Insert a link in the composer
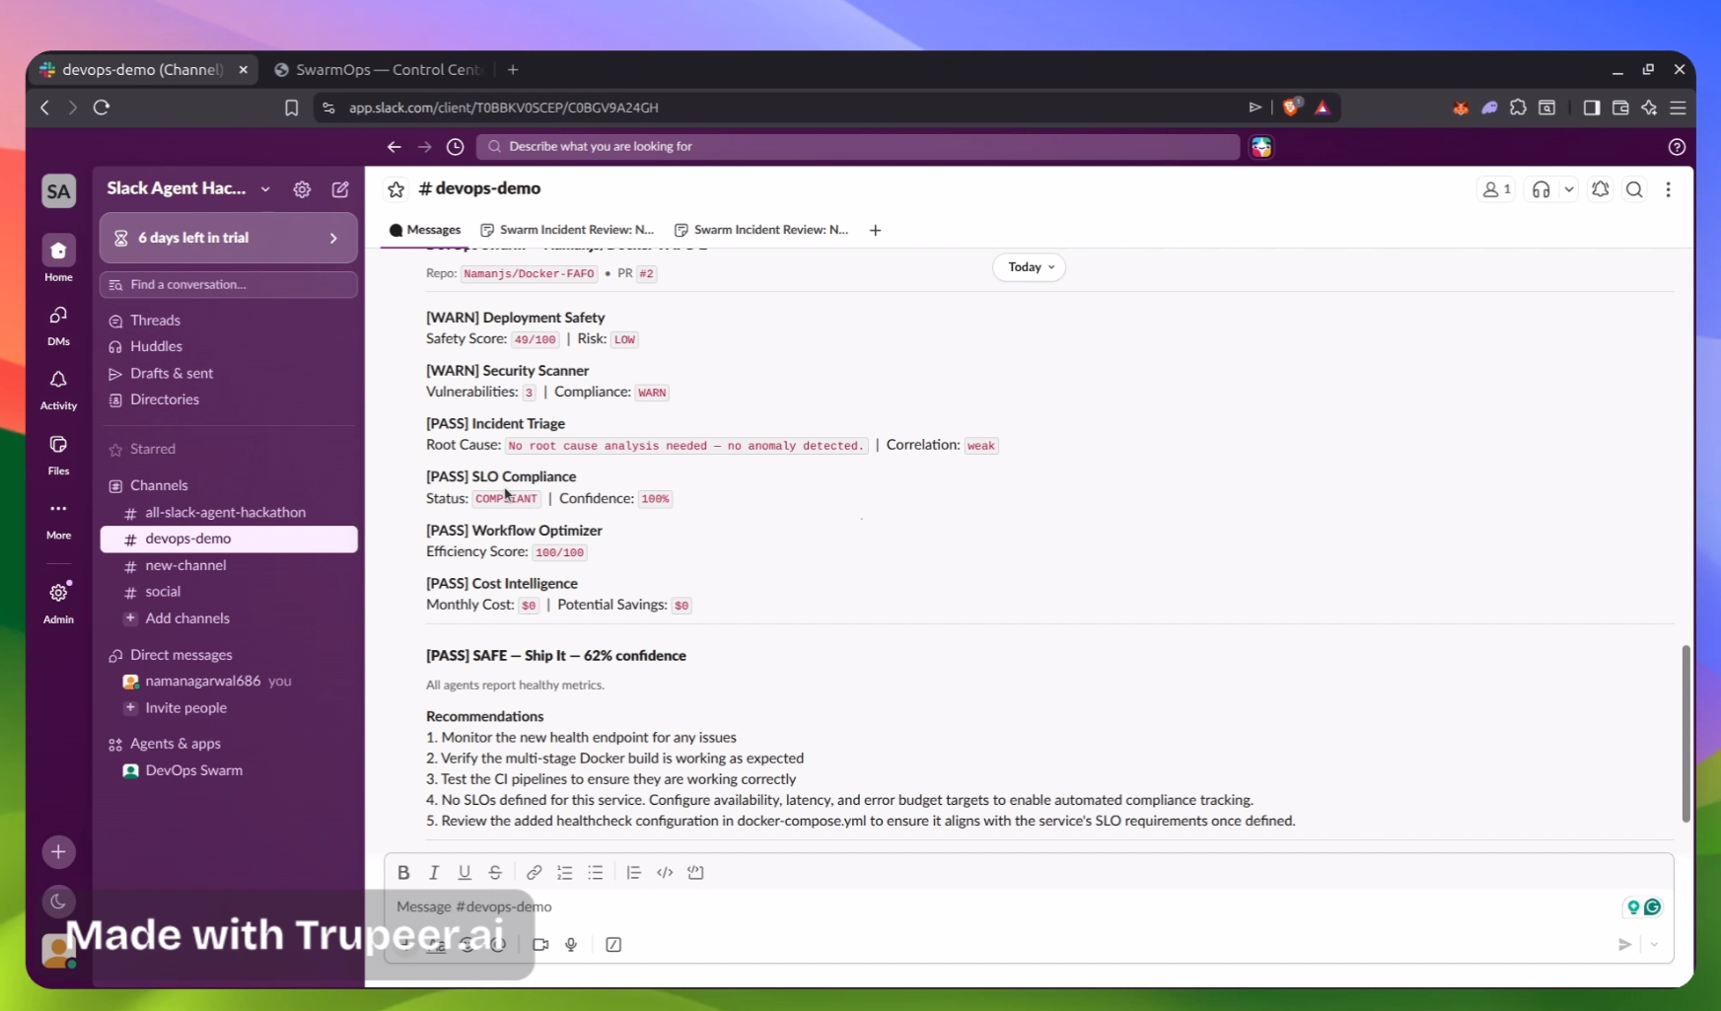1721x1011 pixels. 534,873
